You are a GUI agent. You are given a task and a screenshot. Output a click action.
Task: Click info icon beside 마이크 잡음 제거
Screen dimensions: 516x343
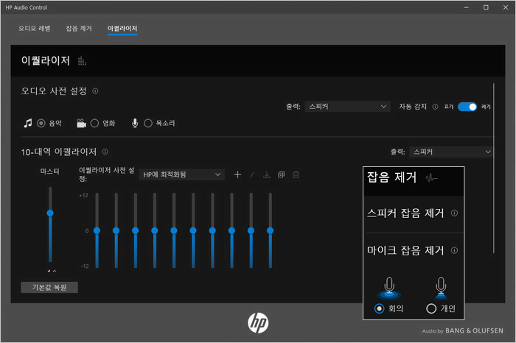point(454,251)
